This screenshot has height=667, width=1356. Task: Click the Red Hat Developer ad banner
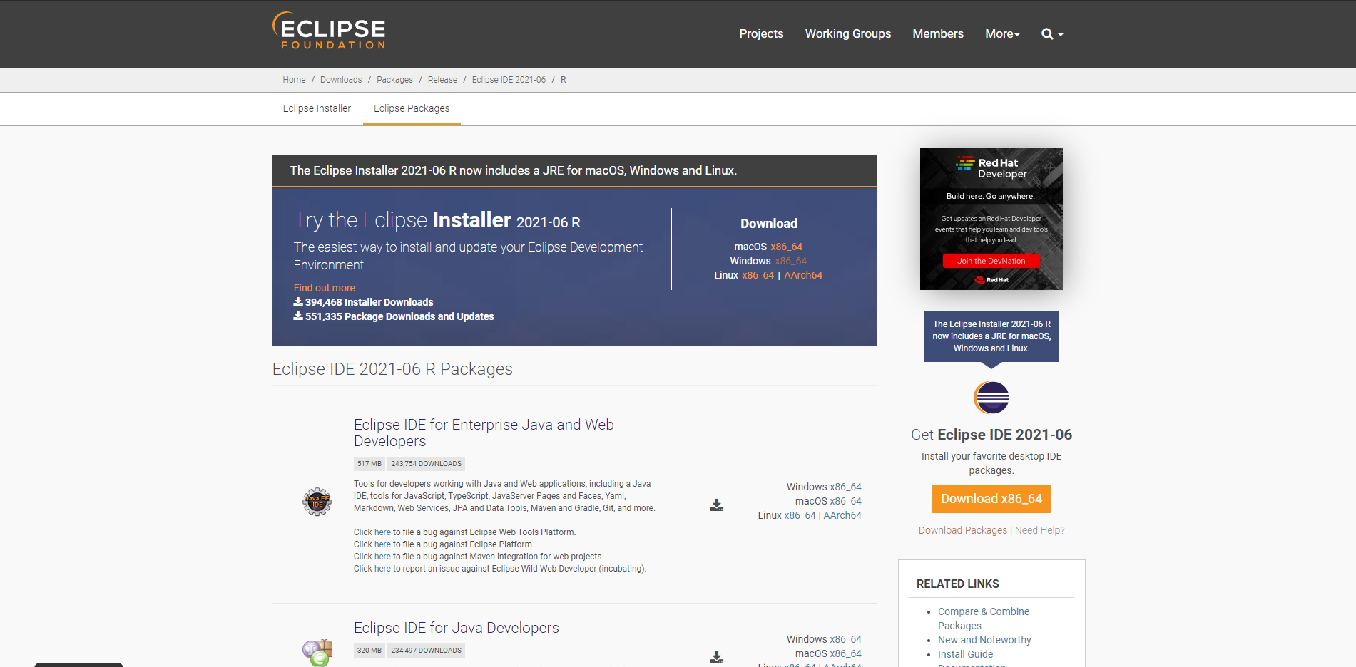pyautogui.click(x=991, y=219)
